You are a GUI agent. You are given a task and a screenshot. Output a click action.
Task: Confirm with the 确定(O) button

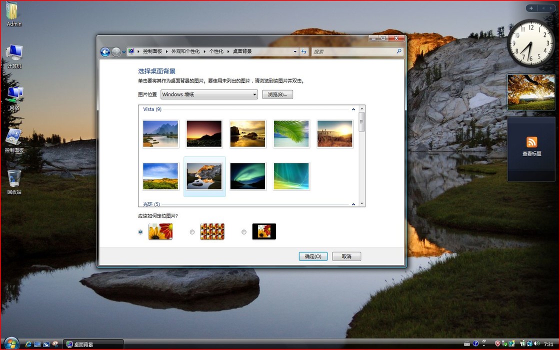313,256
